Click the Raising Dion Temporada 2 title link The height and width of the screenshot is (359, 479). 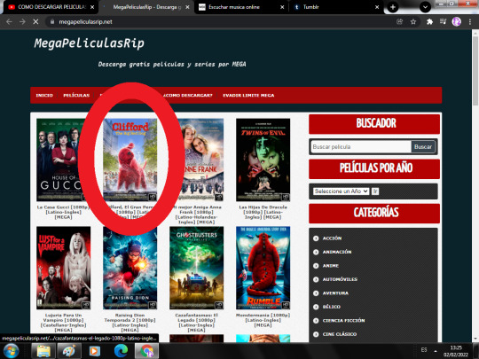(x=130, y=323)
